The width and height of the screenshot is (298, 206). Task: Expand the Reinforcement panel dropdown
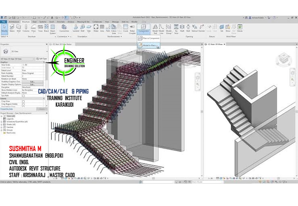(x=114, y=36)
